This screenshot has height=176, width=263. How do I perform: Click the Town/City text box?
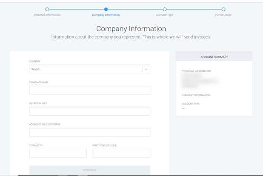pyautogui.click(x=58, y=153)
